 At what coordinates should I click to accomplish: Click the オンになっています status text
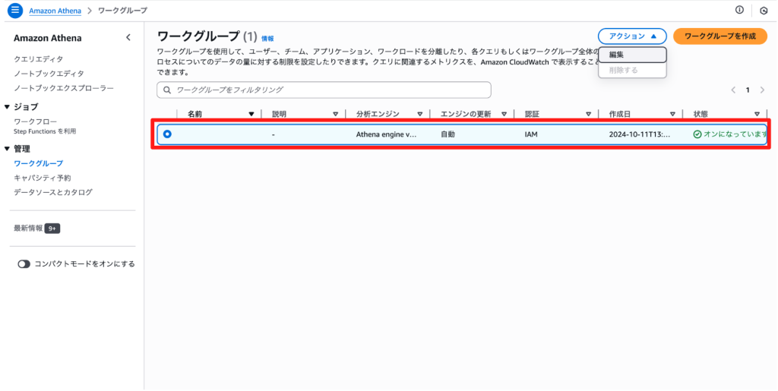(x=735, y=134)
